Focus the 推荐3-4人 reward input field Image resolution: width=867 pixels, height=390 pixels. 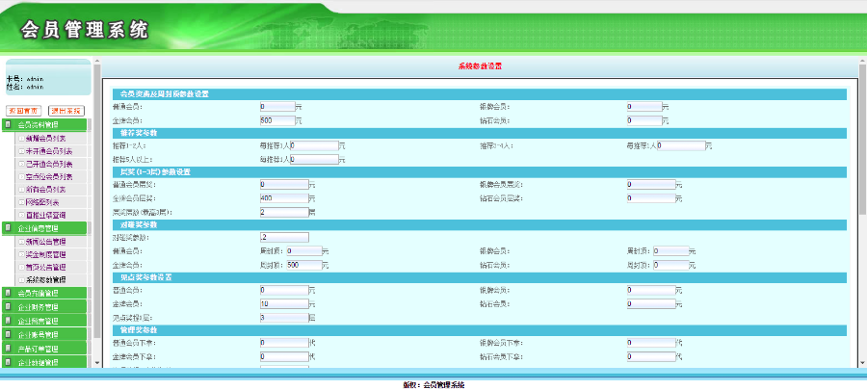[x=681, y=145]
